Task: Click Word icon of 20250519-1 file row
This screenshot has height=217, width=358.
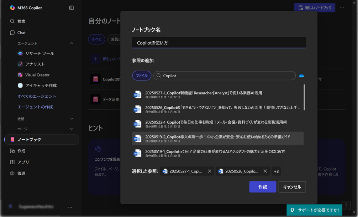Action: pyautogui.click(x=137, y=153)
